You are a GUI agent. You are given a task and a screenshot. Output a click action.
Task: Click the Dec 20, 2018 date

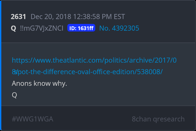51,17
